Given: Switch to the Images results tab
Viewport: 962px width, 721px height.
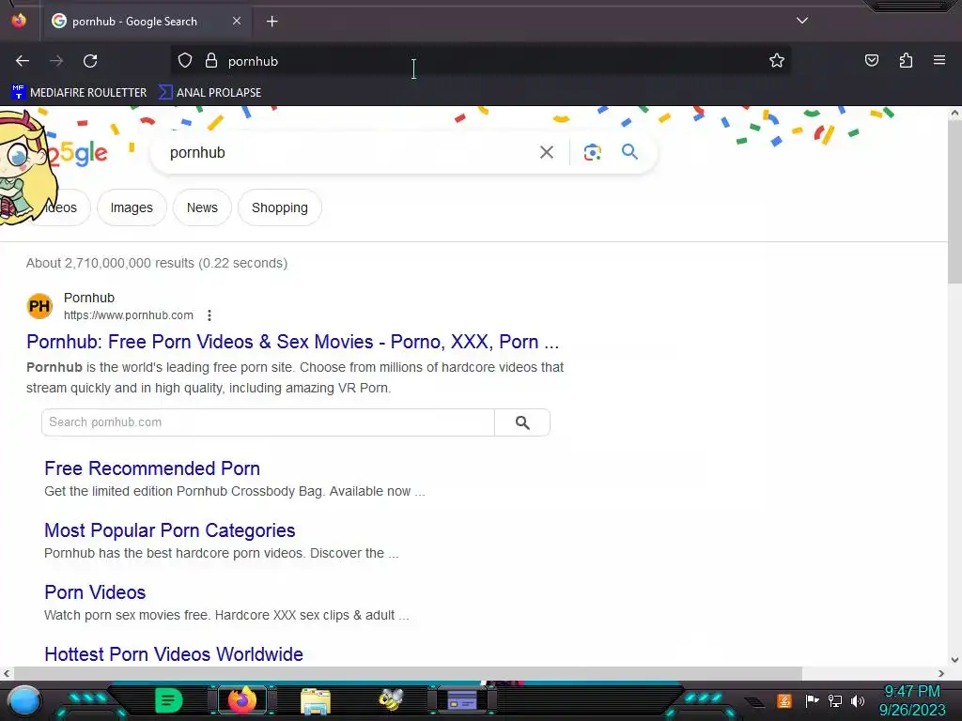Looking at the screenshot, I should click(x=132, y=207).
